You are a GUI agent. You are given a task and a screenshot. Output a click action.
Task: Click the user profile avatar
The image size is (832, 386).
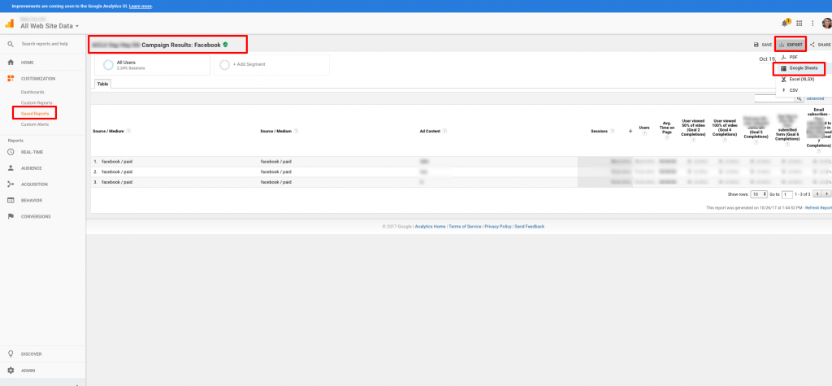click(826, 23)
